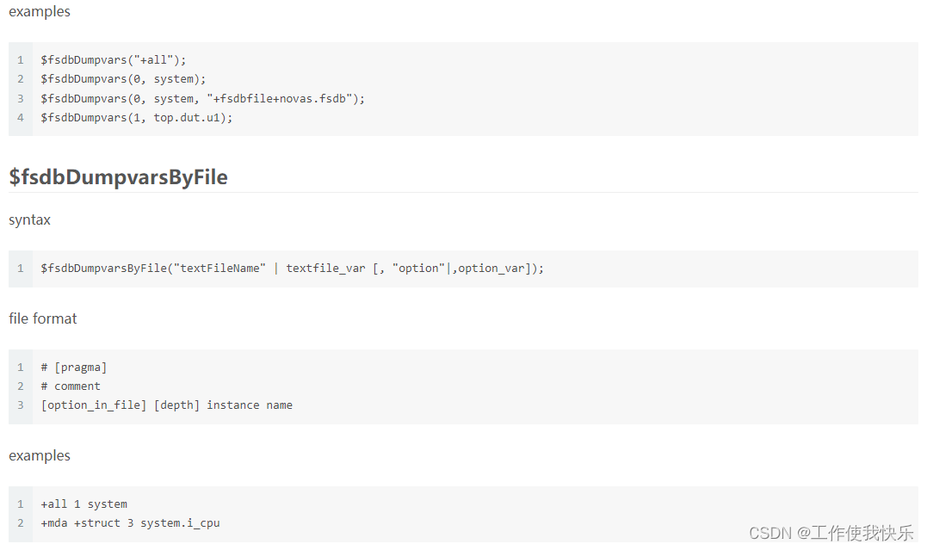
Task: Click the "syntax" subheading text
Action: pyautogui.click(x=29, y=220)
